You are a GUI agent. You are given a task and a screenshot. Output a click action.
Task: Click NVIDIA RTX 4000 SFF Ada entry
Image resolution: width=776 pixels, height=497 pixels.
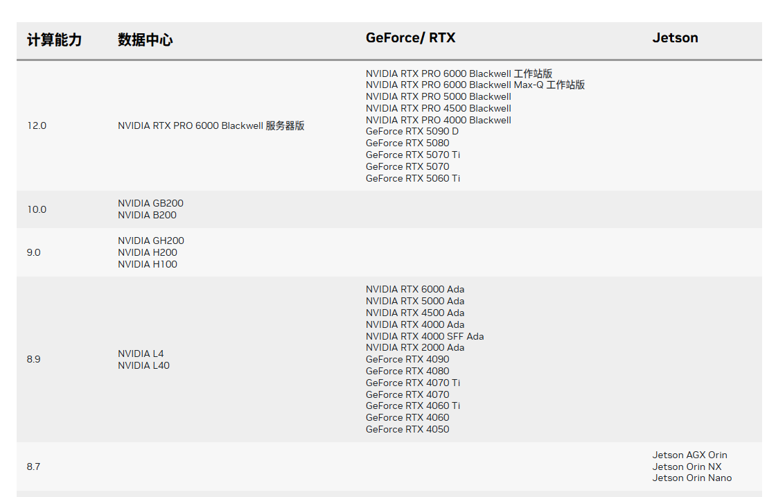coord(425,337)
